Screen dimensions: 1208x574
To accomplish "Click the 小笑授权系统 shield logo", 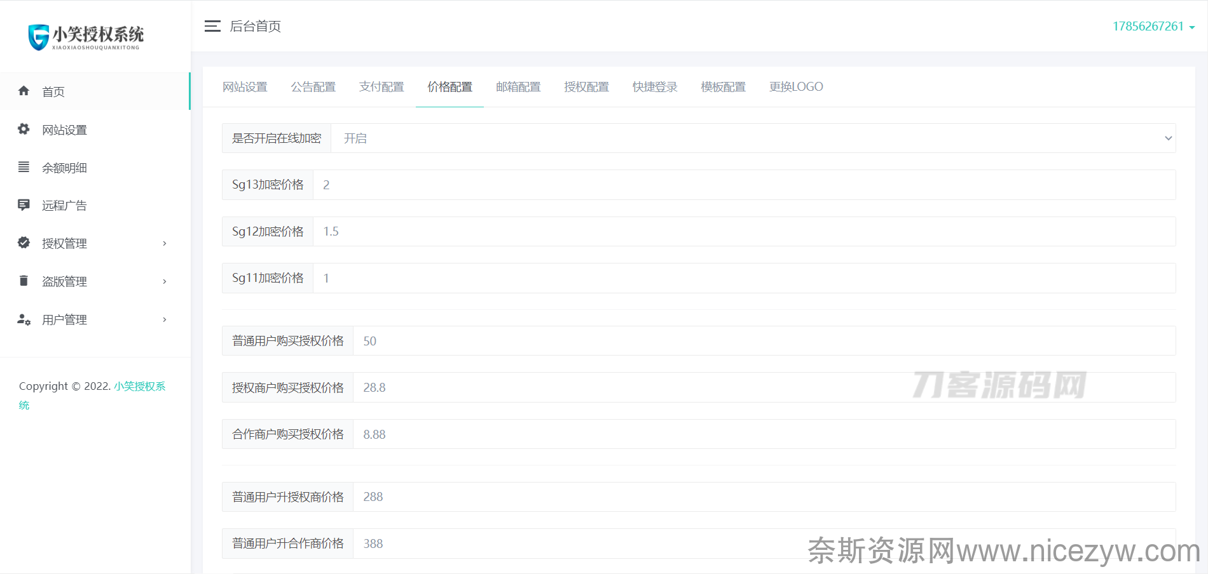I will click(x=39, y=37).
